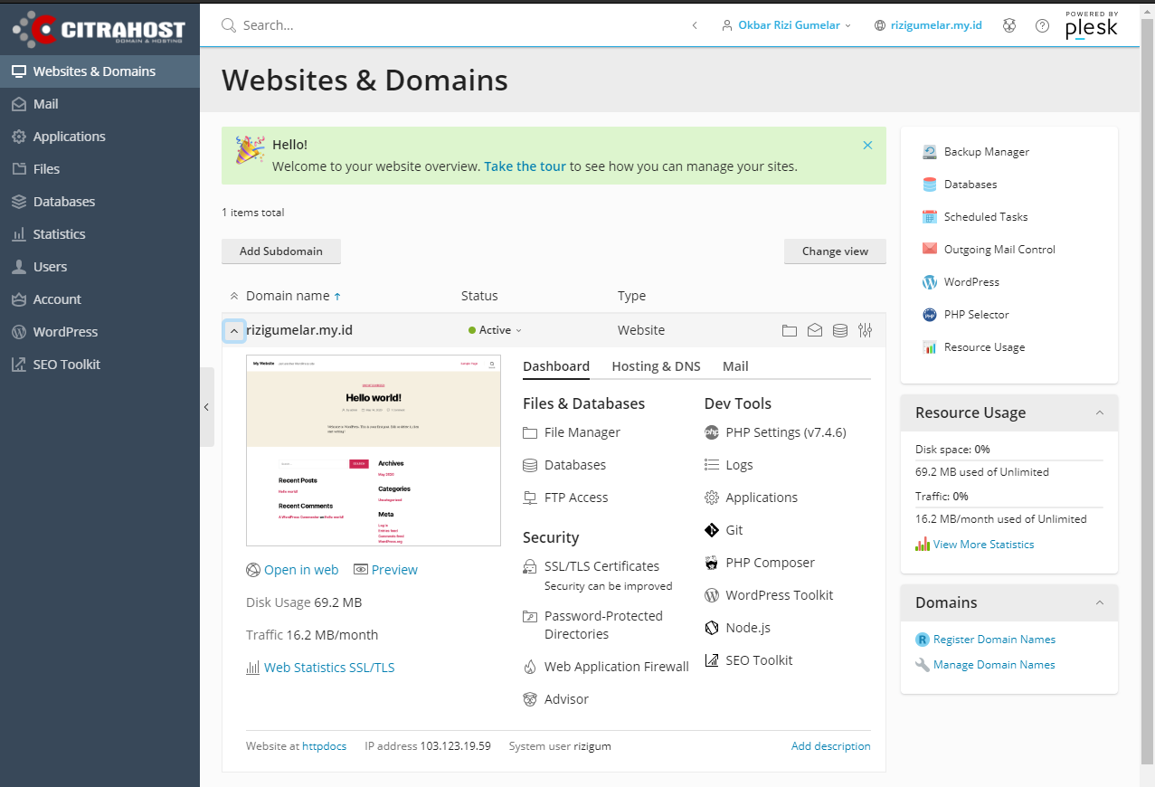1155x787 pixels.
Task: Open Statistics in the sidebar
Action: click(x=99, y=234)
